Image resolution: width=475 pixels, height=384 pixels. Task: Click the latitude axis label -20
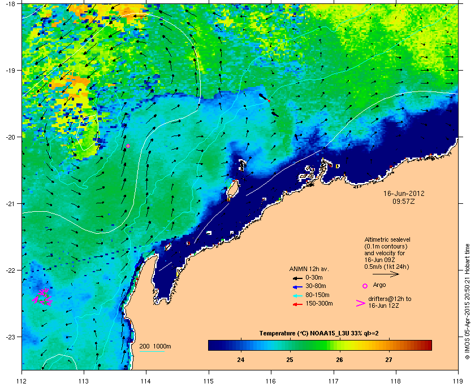pyautogui.click(x=10, y=137)
